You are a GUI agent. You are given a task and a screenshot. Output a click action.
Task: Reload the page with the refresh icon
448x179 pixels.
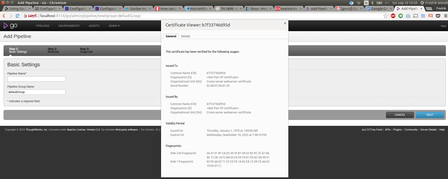coord(17,16)
